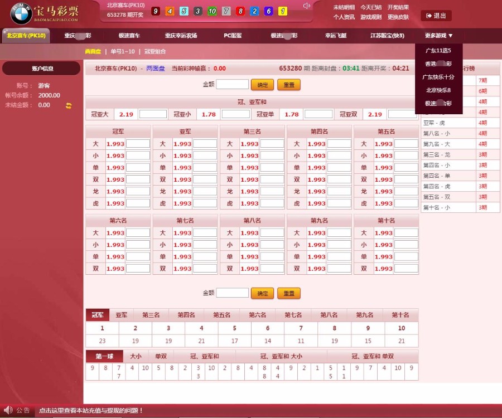Click the BMW logo in the header
The height and width of the screenshot is (418, 502).
[x=21, y=13]
